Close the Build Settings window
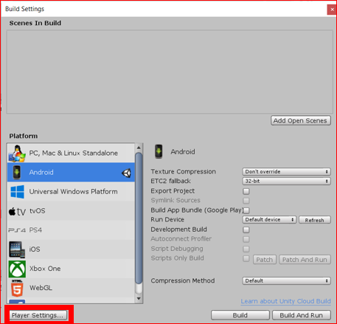The width and height of the screenshot is (337, 324). [332, 10]
